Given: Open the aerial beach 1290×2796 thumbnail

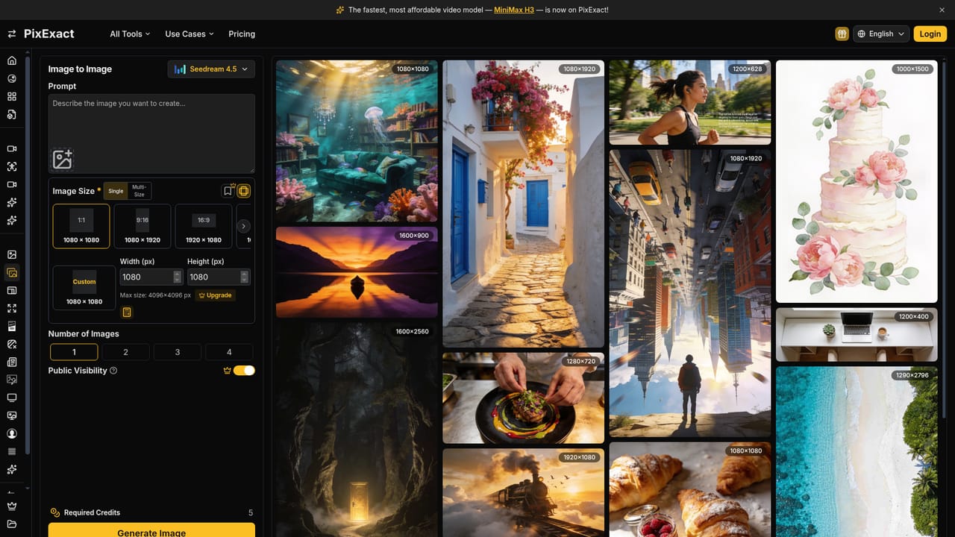Looking at the screenshot, I should coord(857,451).
